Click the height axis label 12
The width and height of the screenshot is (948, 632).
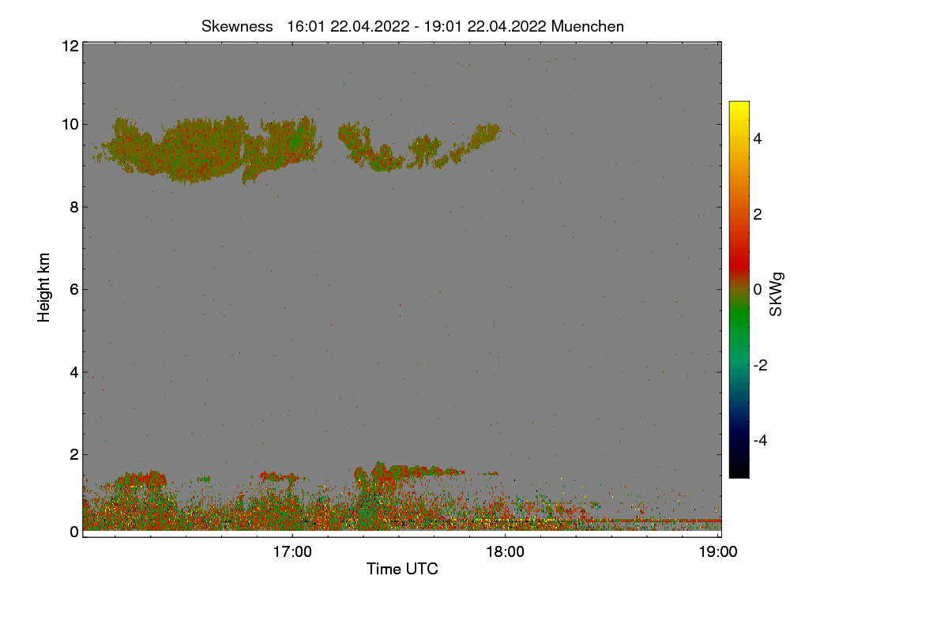[70, 46]
